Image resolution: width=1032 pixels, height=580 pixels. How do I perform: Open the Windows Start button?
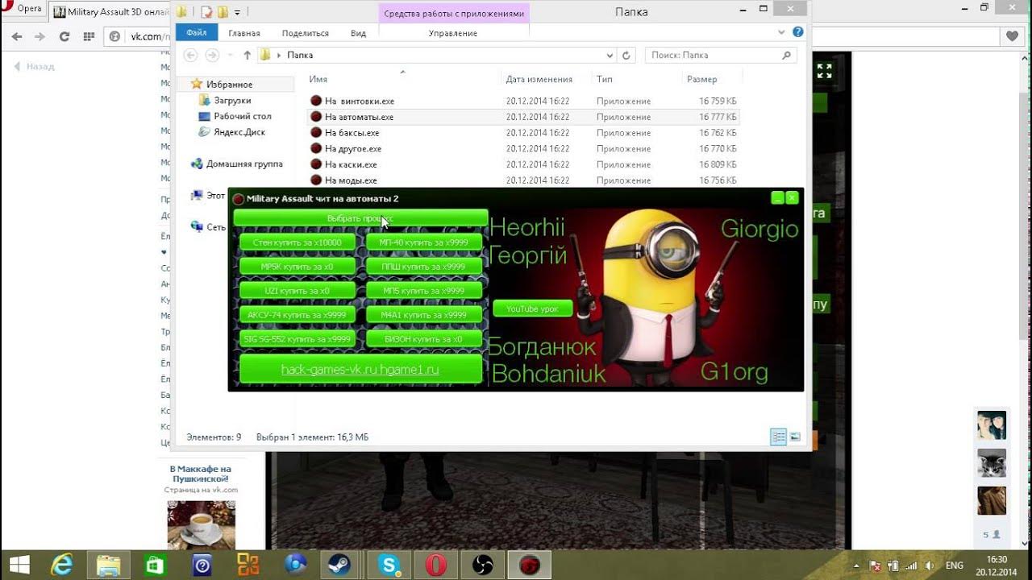point(19,565)
